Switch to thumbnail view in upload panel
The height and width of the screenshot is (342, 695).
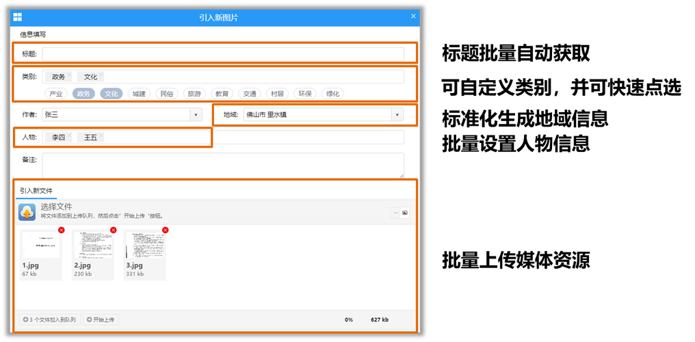tap(405, 213)
